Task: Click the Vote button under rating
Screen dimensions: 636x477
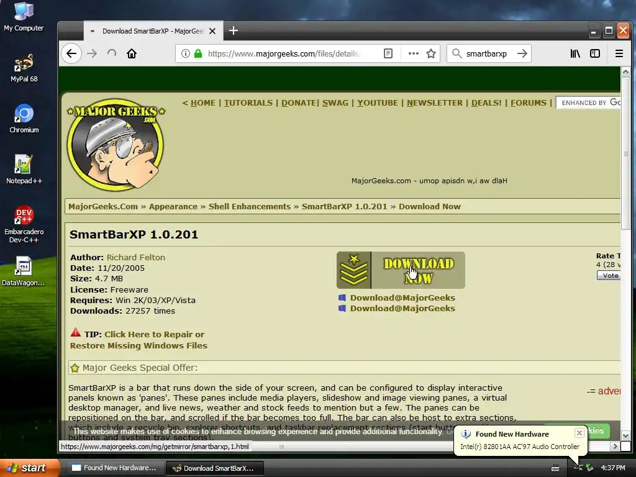Action: point(609,275)
